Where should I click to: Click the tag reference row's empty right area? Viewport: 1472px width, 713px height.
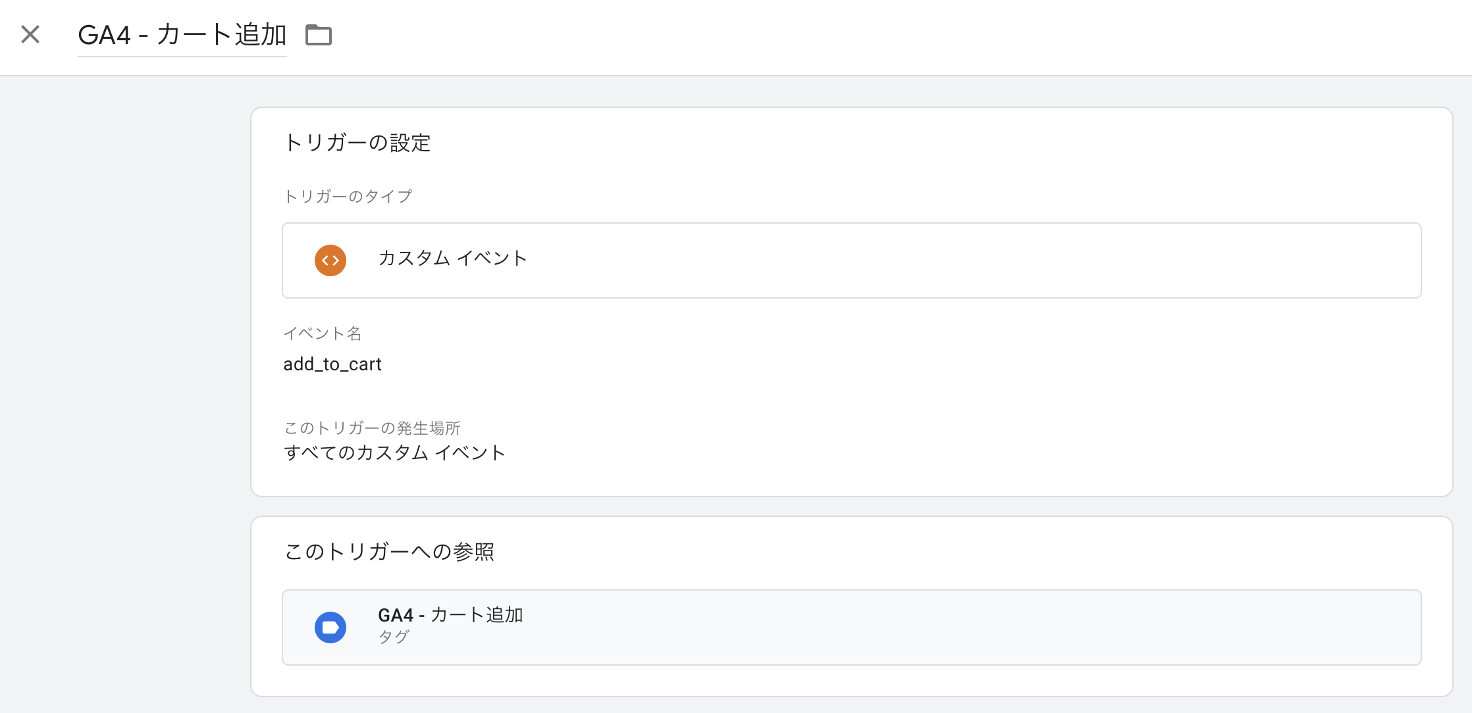pos(1053,627)
